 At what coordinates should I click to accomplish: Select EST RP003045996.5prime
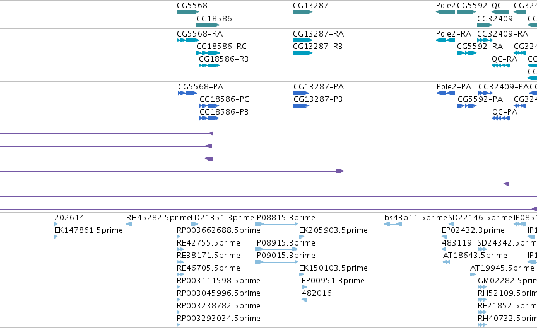218,293
